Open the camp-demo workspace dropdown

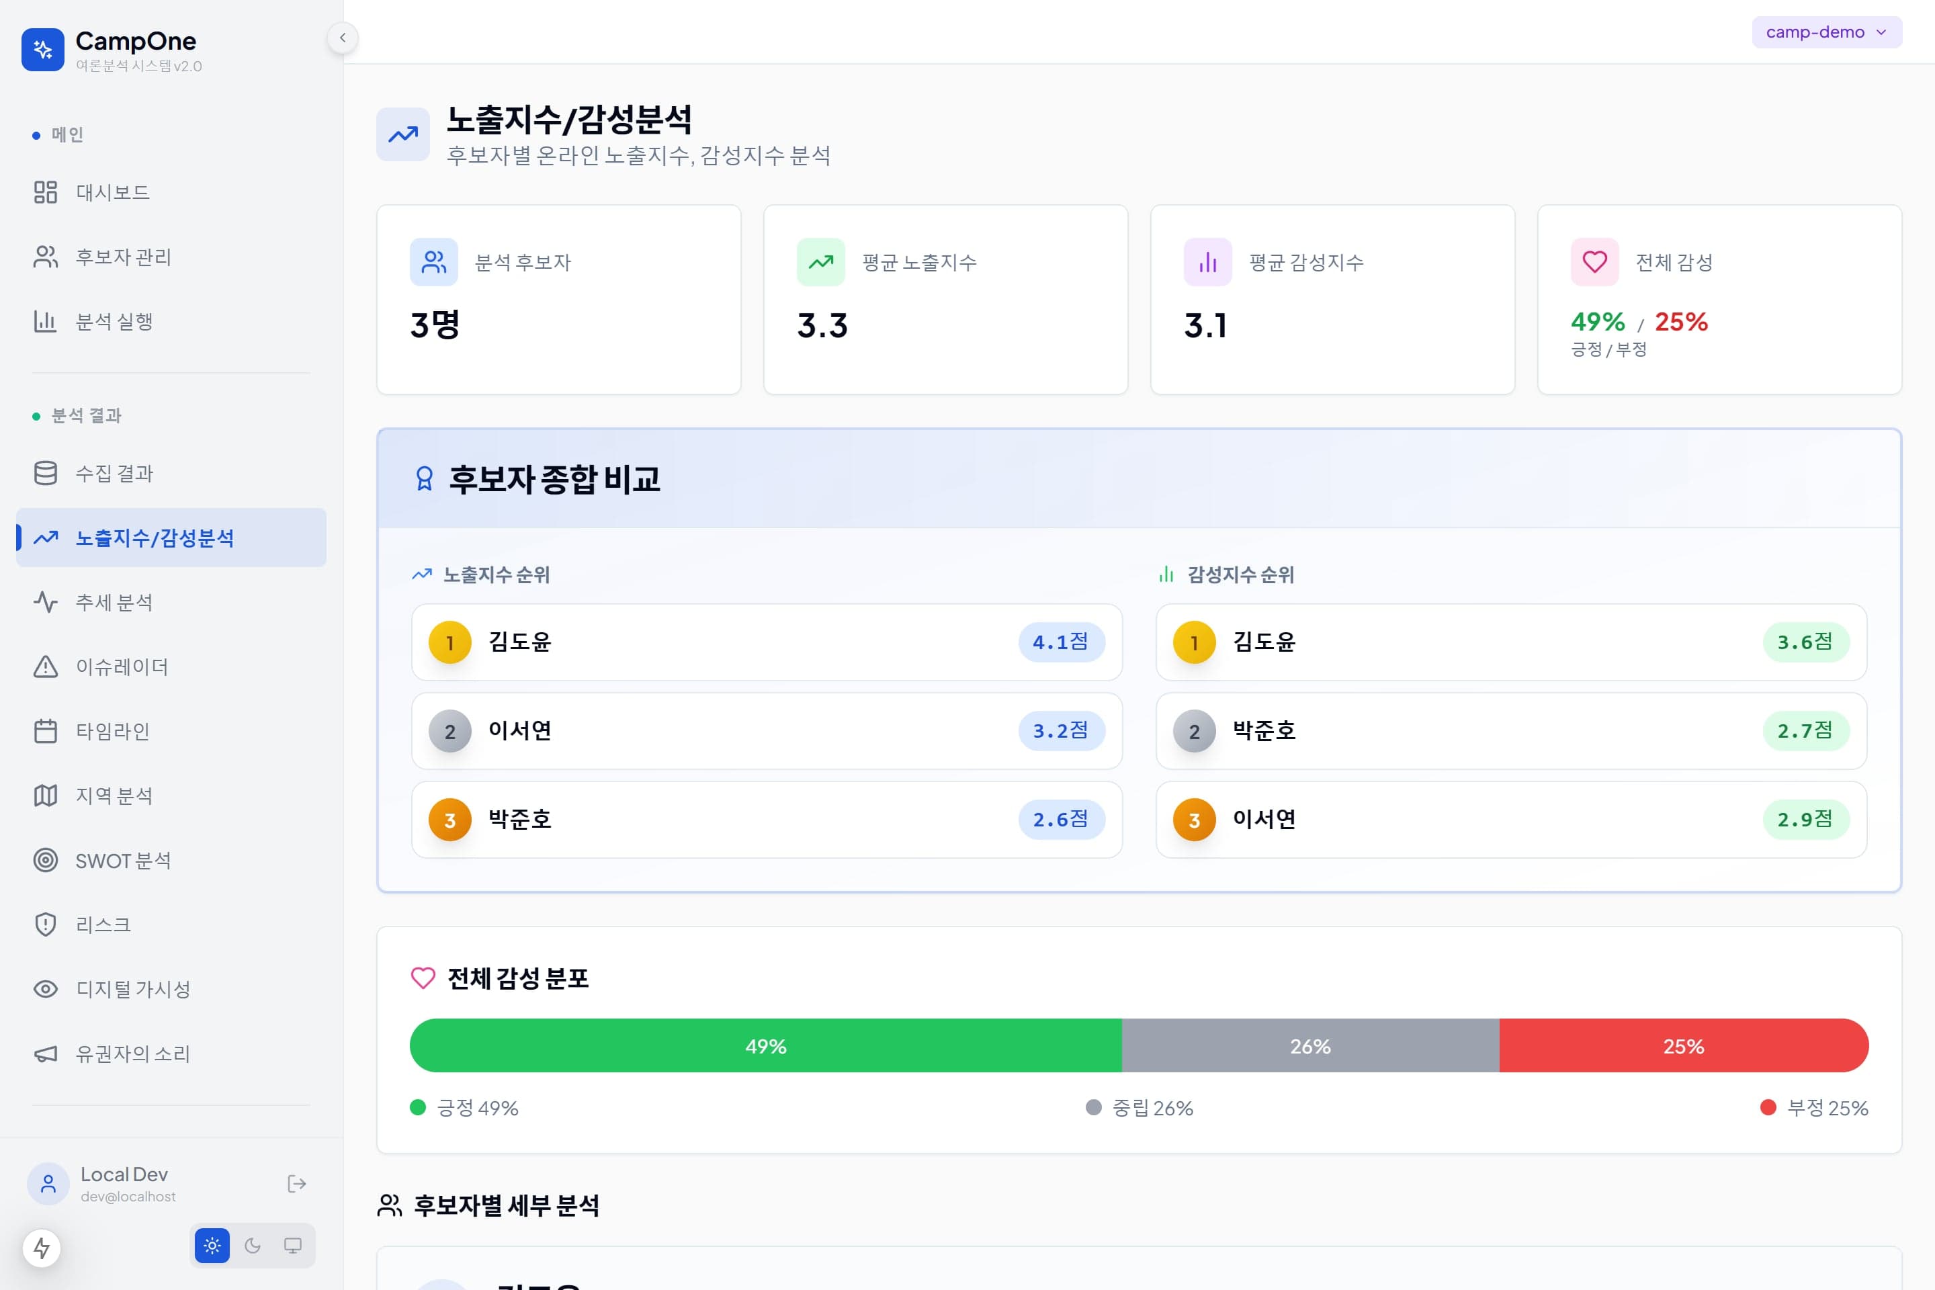(x=1826, y=32)
